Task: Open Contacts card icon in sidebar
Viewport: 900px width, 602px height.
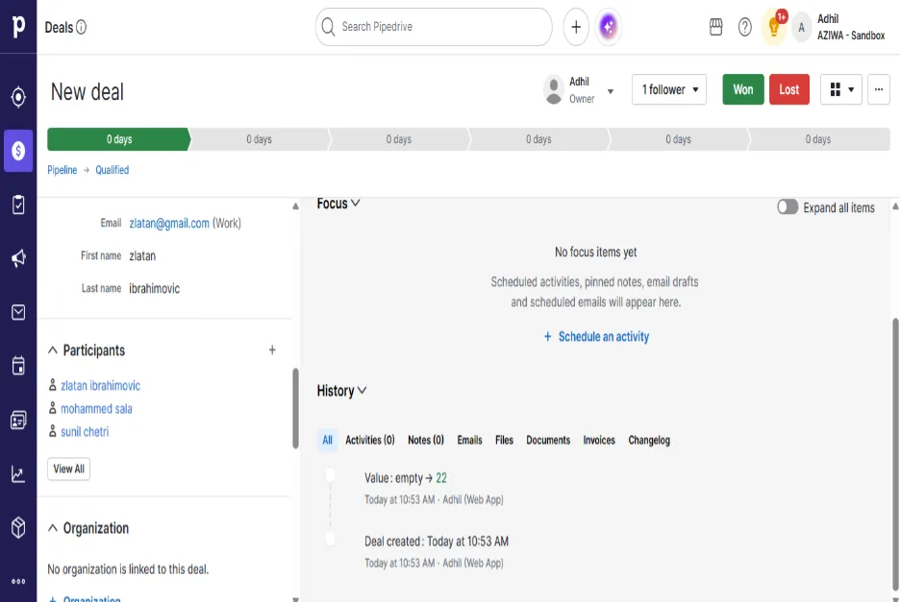Action: 18,421
